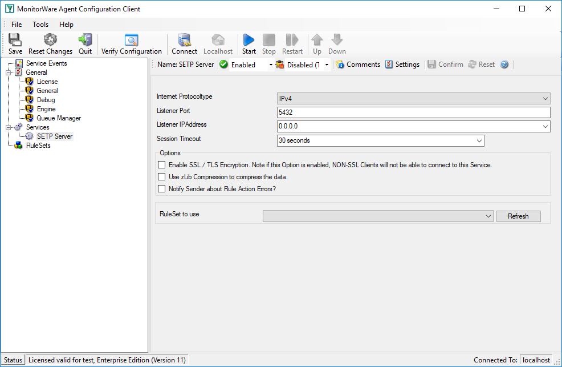
Task: Click the Reset Changes icon
Action: tap(50, 40)
